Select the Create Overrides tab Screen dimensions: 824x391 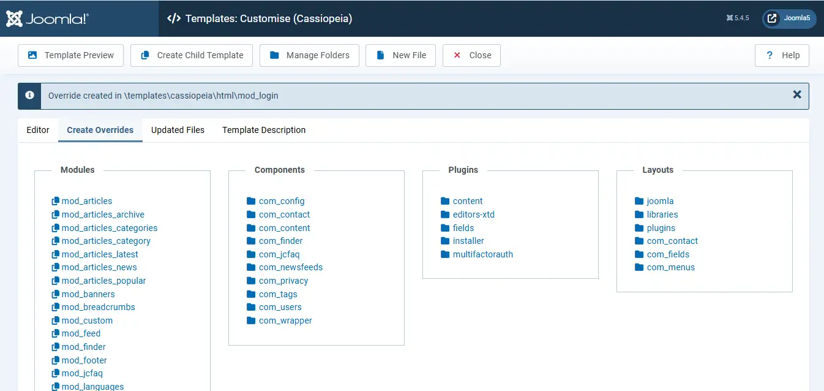(x=100, y=130)
